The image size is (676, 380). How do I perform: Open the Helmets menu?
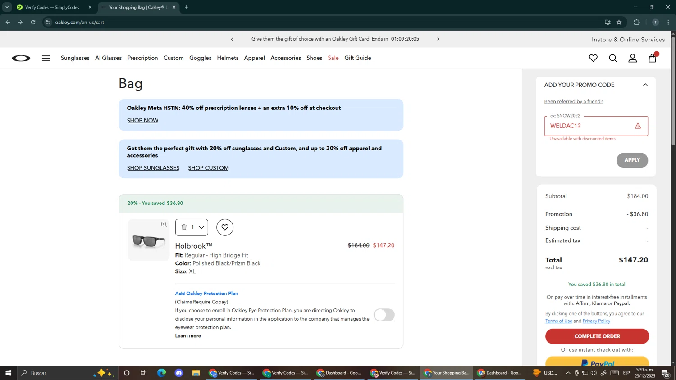pyautogui.click(x=228, y=58)
